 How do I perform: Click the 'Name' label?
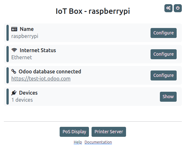point(27,29)
